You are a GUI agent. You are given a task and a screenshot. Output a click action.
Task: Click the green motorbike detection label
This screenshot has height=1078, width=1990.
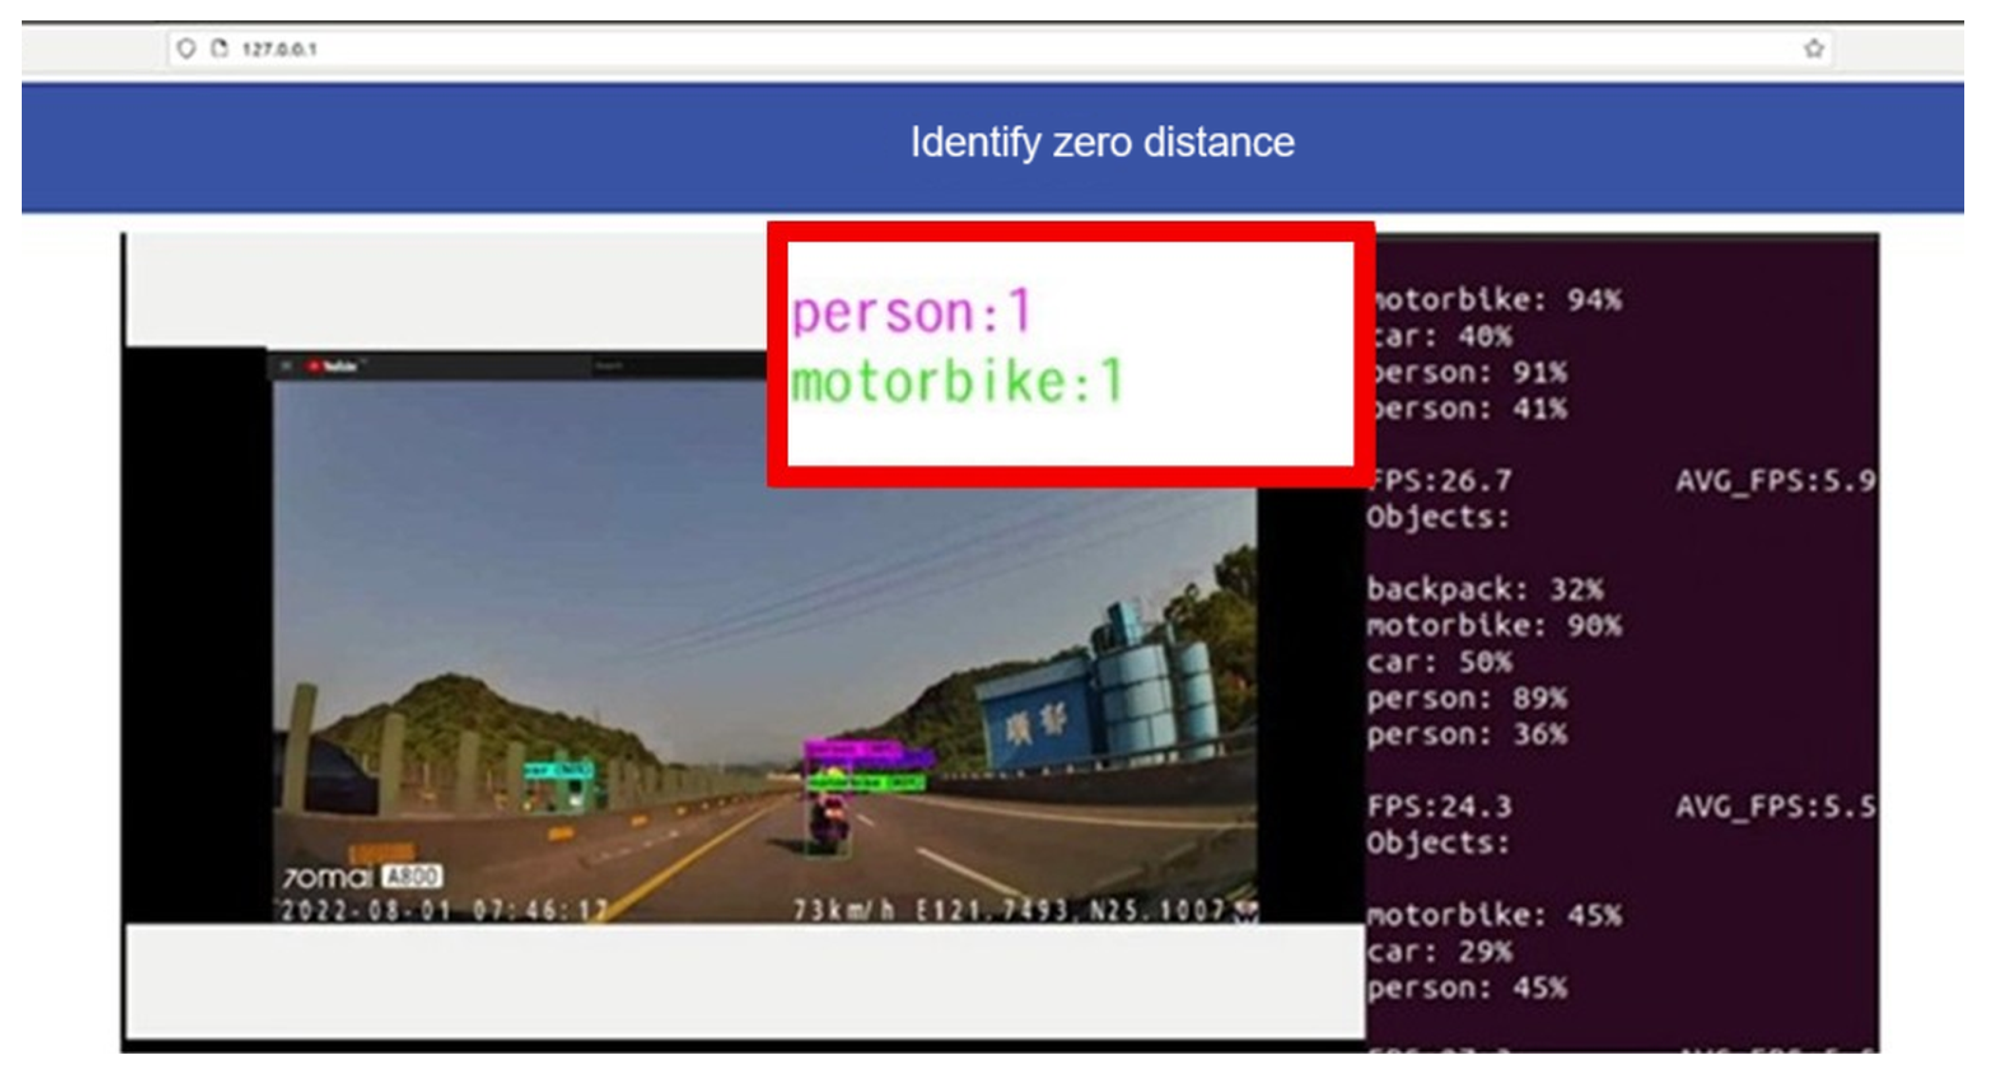[x=865, y=784]
